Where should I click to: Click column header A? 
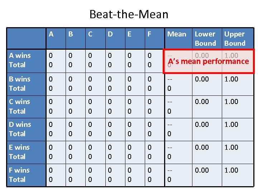pyautogui.click(x=51, y=34)
